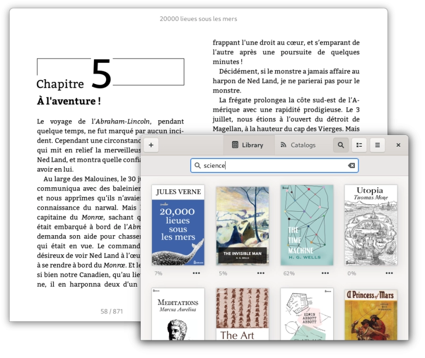Click the 58 / 871 page indicator

pos(112,311)
